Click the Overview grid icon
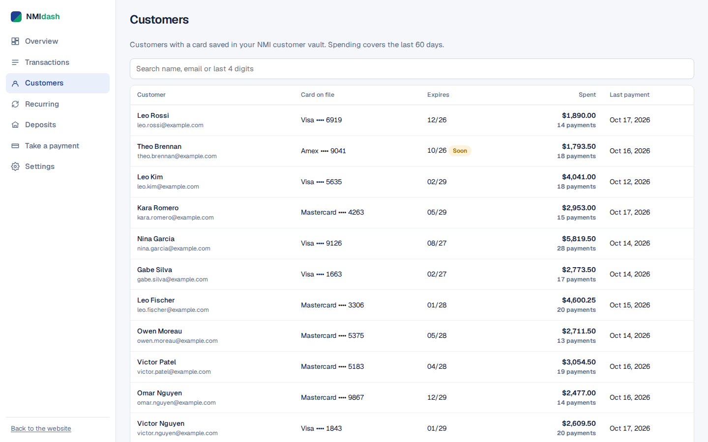This screenshot has height=442, width=708. point(15,41)
